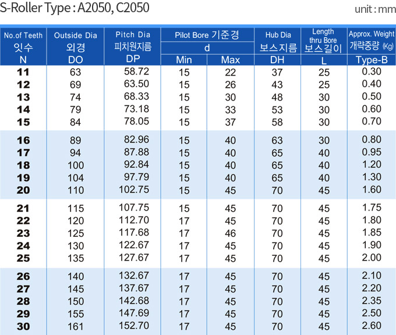Viewport: 396px width, 335px height.
Task: Select weight value 1.75
Action: [x=372, y=208]
